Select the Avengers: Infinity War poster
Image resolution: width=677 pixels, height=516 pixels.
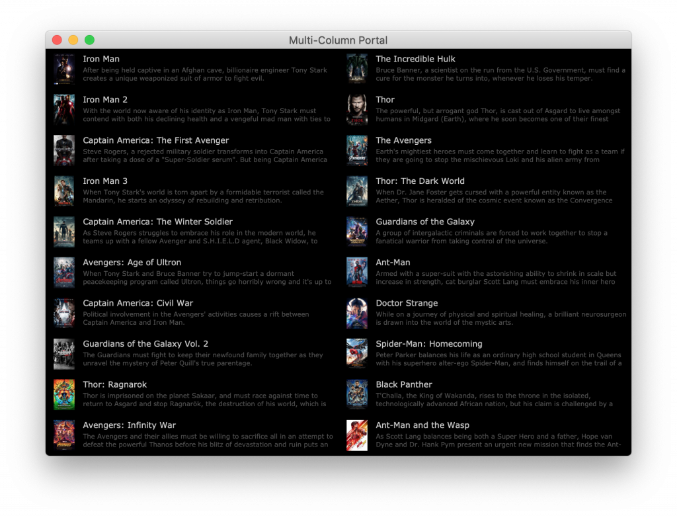tap(64, 435)
